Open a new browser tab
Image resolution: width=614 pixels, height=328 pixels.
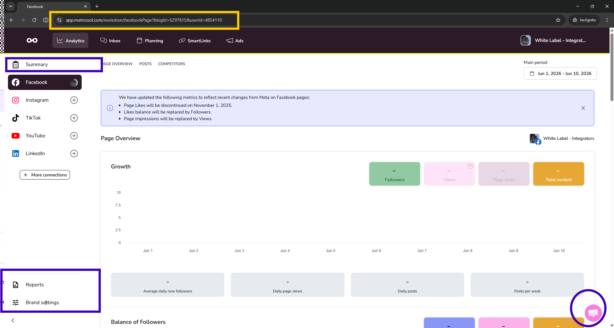(97, 6)
